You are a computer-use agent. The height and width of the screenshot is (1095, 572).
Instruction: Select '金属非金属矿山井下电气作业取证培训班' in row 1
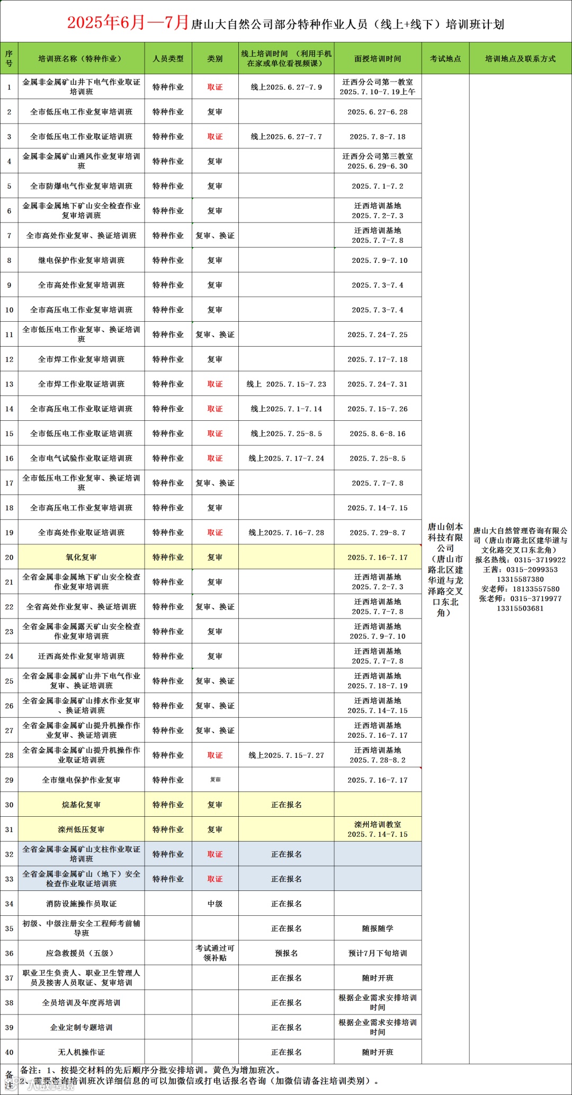[81, 87]
